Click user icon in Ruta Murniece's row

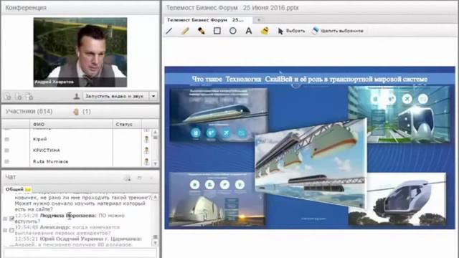(x=146, y=161)
